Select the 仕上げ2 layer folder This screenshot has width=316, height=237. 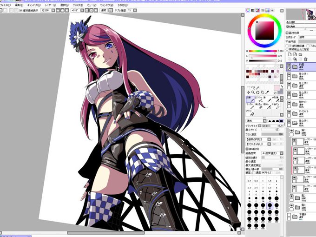click(x=301, y=86)
